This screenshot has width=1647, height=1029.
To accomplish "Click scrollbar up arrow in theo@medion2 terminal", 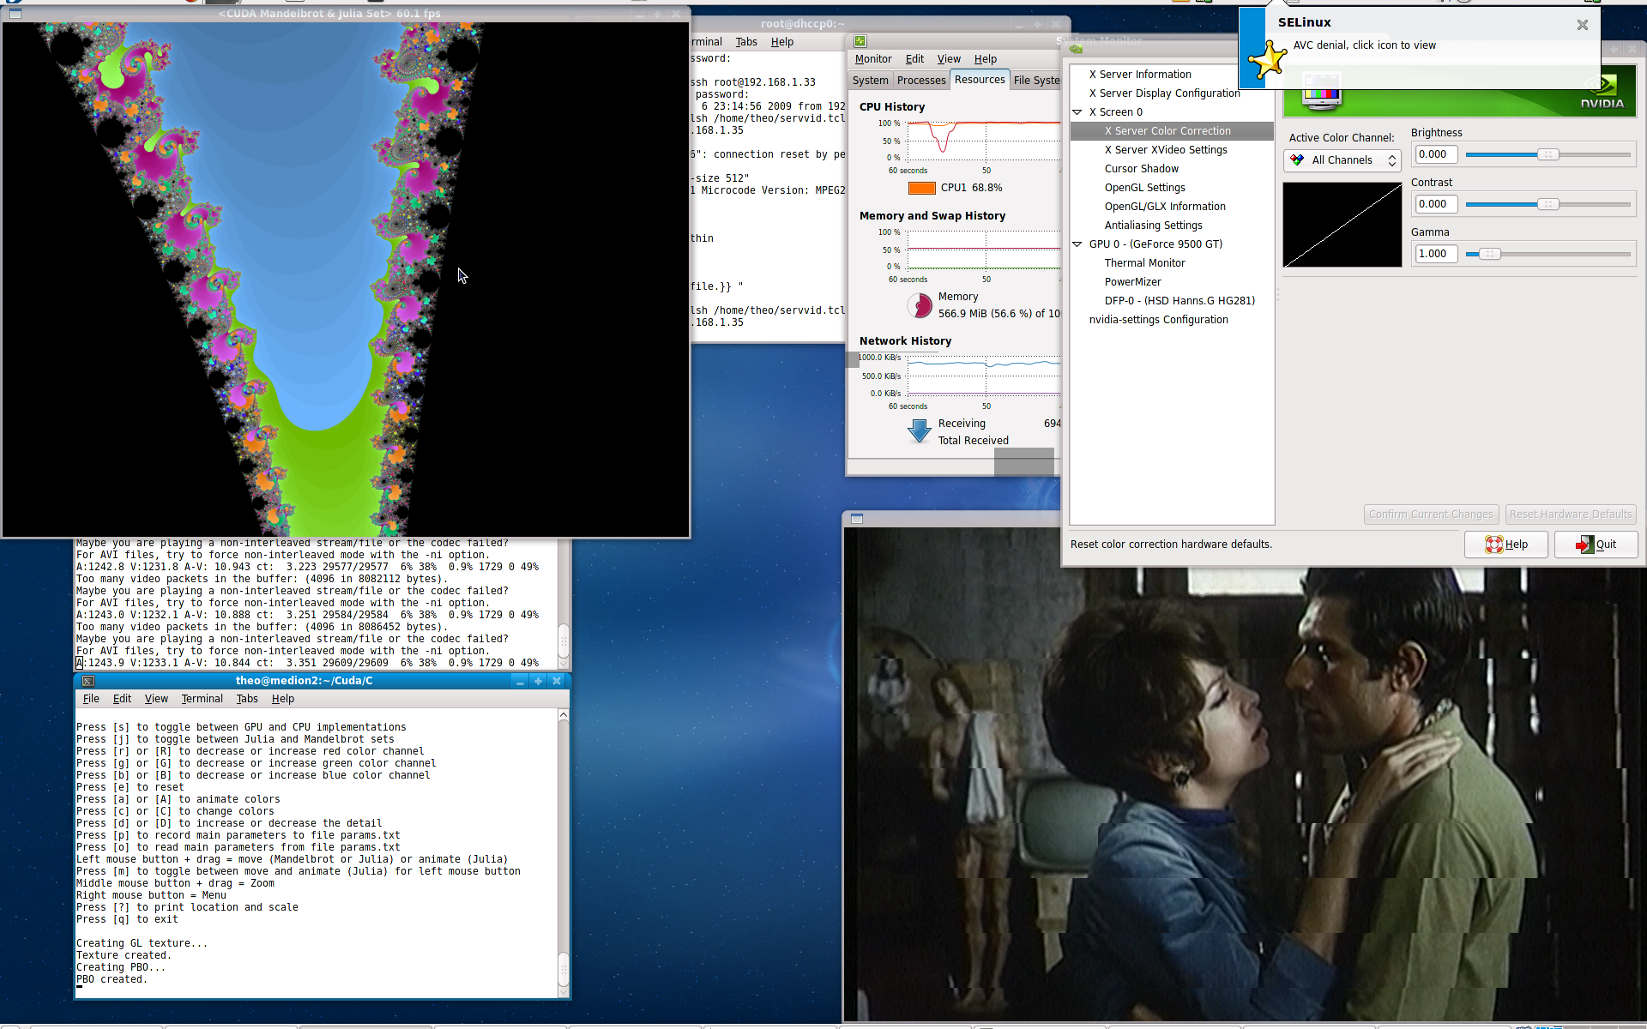I will (x=564, y=715).
